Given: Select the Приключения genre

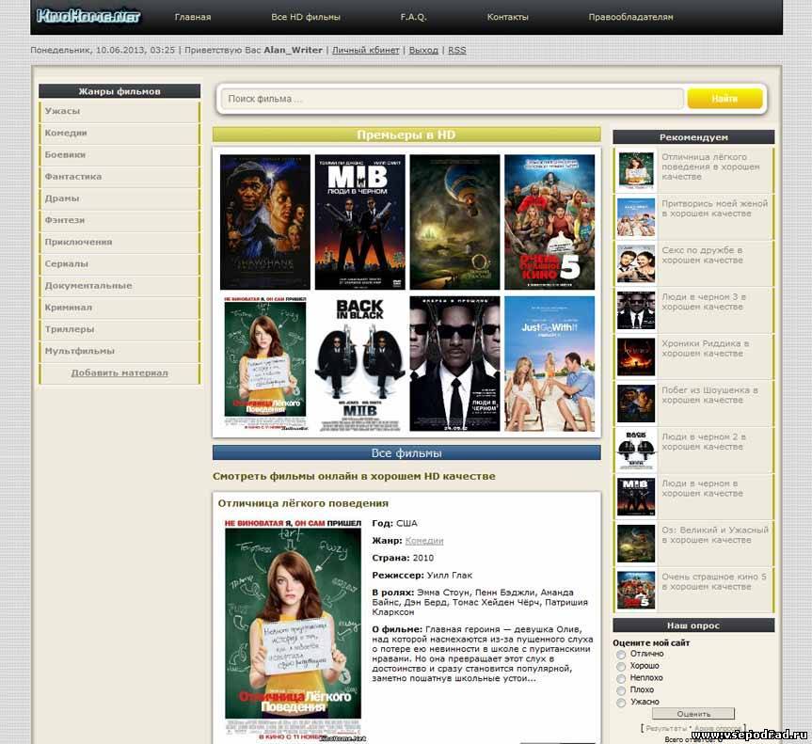Looking at the screenshot, I should [119, 242].
